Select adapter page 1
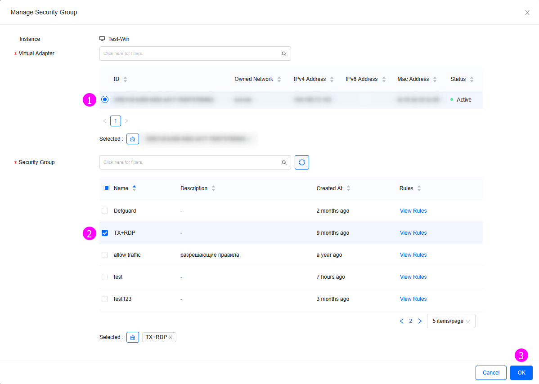The width and height of the screenshot is (539, 384). (x=116, y=121)
